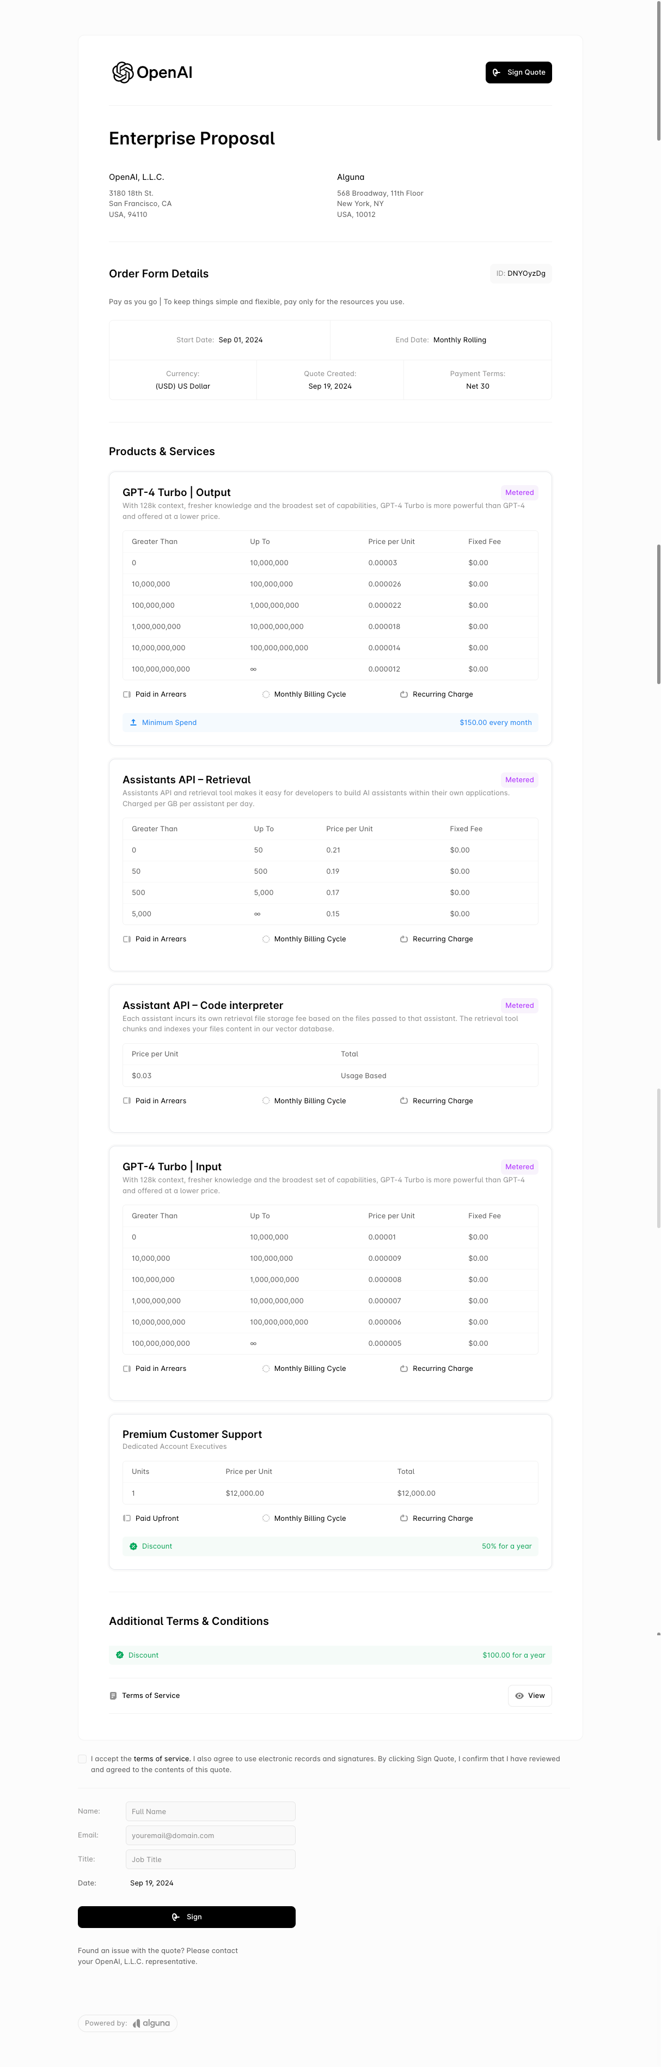Viewport: 661px width, 2067px height.
Task: Click the OpenAI logo
Action: pyautogui.click(x=152, y=72)
